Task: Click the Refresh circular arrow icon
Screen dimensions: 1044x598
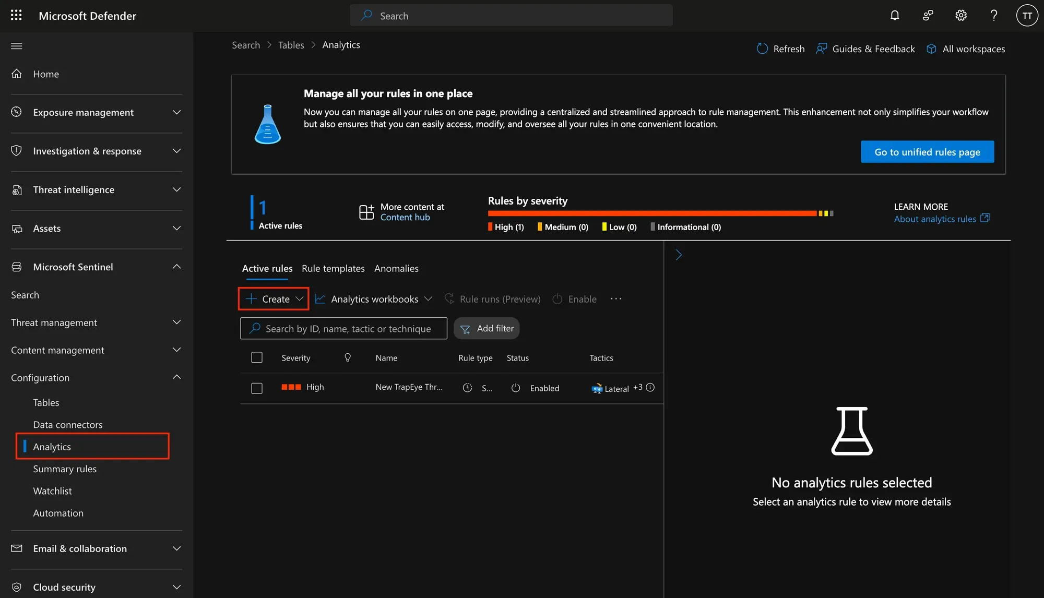Action: click(762, 49)
